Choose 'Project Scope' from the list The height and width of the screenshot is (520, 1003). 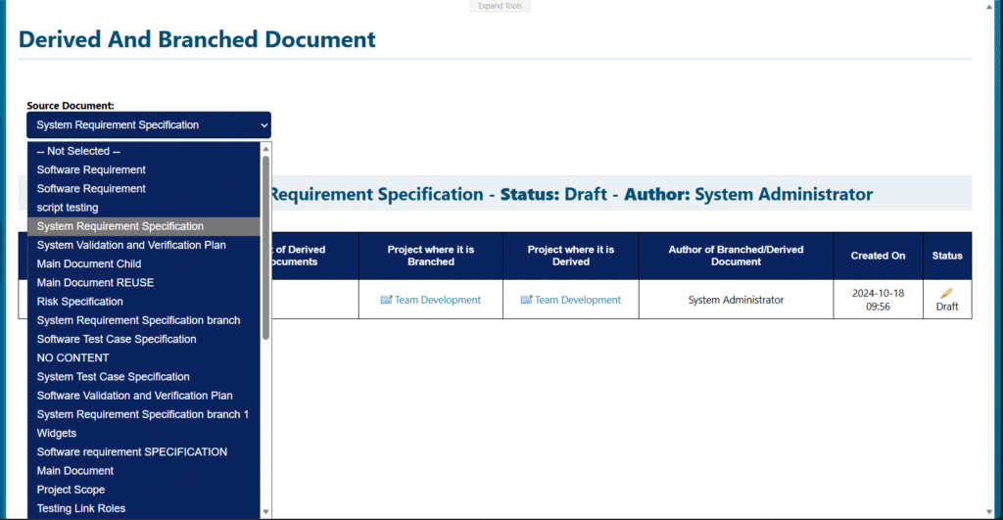[x=71, y=490]
